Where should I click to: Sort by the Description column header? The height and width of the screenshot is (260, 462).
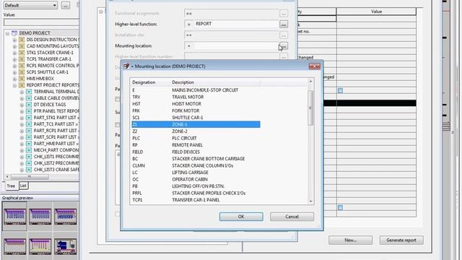coord(215,82)
